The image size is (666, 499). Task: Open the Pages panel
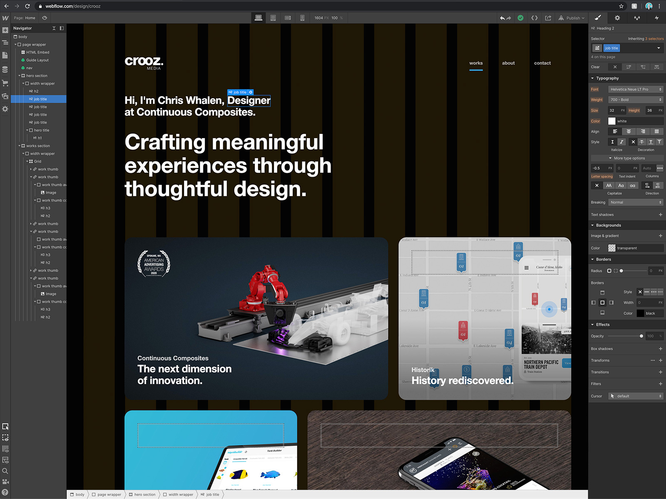(5, 54)
